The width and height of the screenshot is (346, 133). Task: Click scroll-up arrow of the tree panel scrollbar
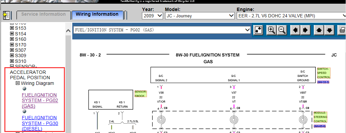[68, 31]
